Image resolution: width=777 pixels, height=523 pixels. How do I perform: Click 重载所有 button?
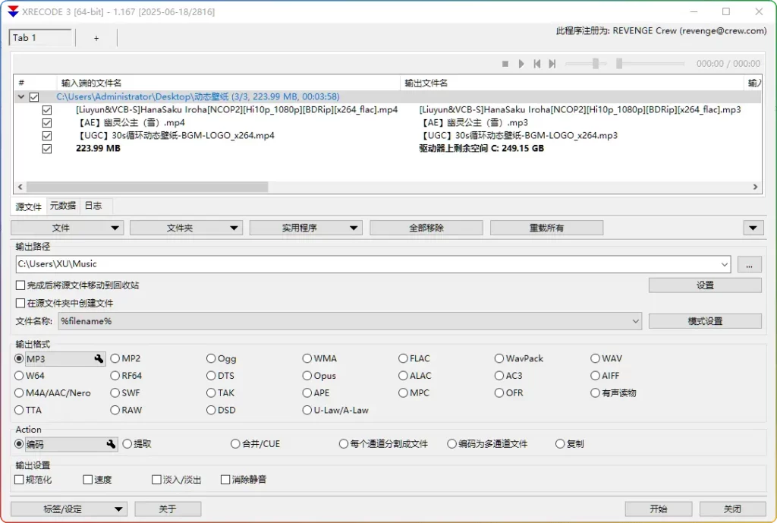[x=546, y=228]
